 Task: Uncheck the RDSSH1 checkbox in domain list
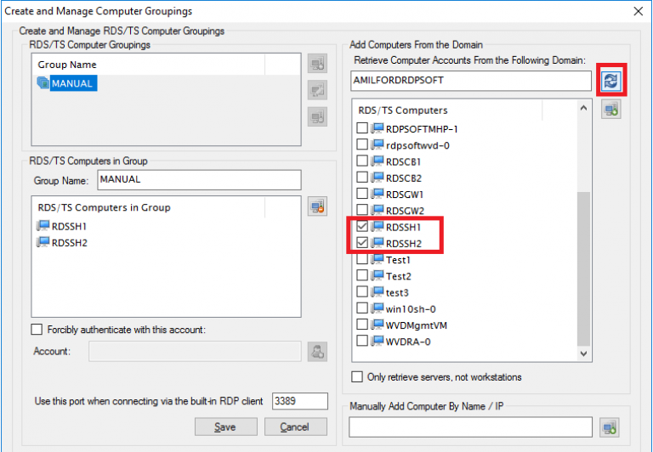tap(362, 226)
